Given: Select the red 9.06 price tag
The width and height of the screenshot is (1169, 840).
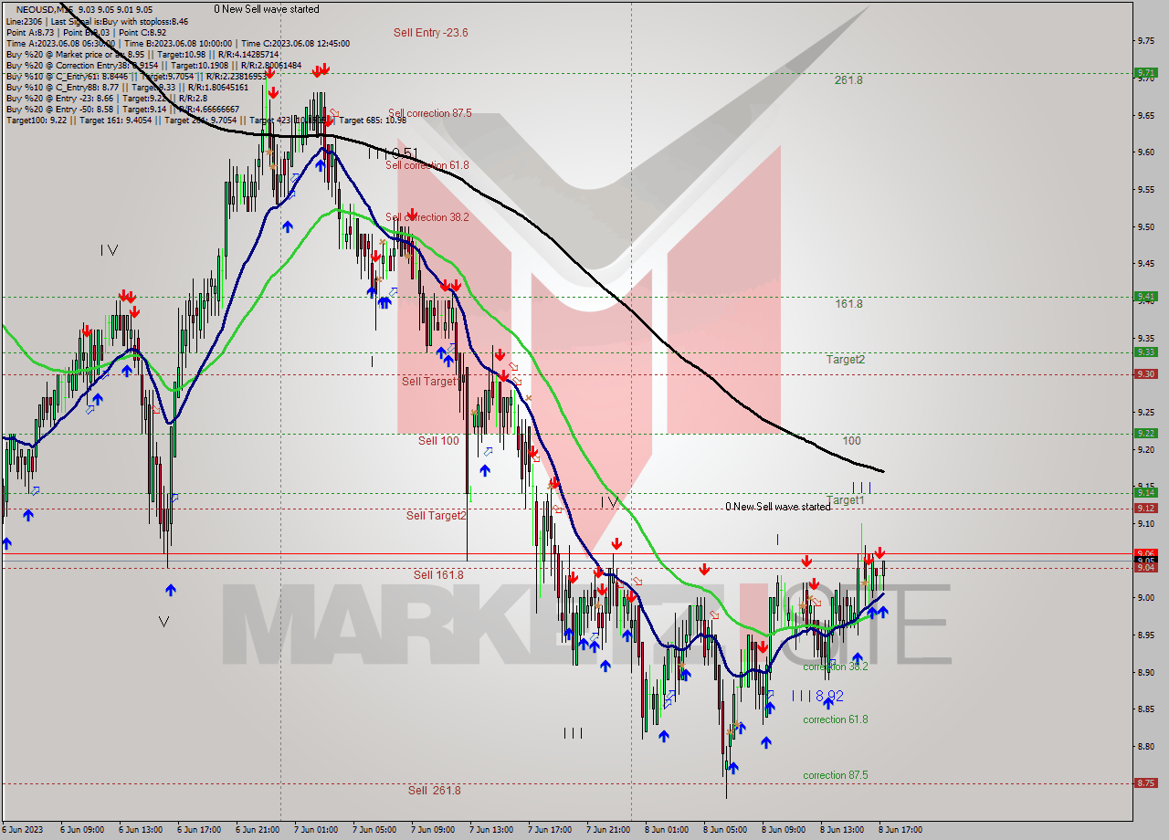Looking at the screenshot, I should 1145,552.
